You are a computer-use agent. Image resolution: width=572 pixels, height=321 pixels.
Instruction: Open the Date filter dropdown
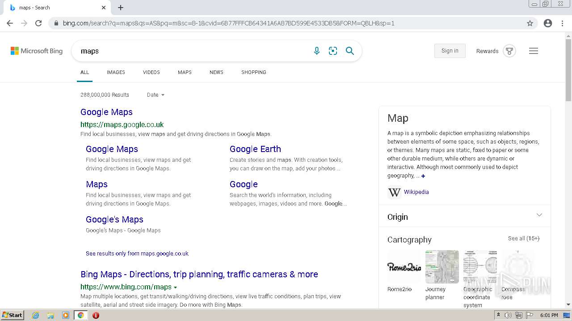point(156,95)
